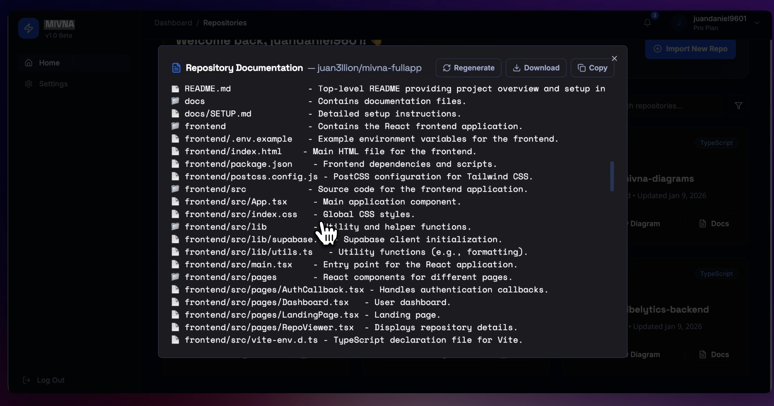
Task: Download the repository documentation
Action: click(536, 68)
